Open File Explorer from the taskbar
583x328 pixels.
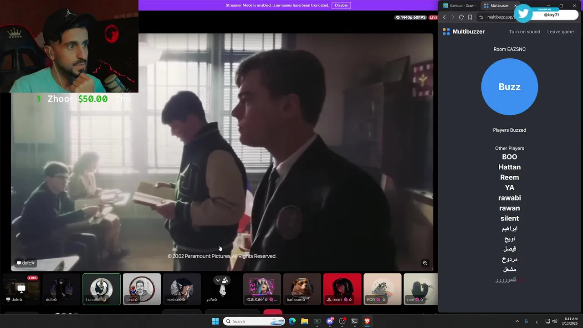(x=305, y=321)
